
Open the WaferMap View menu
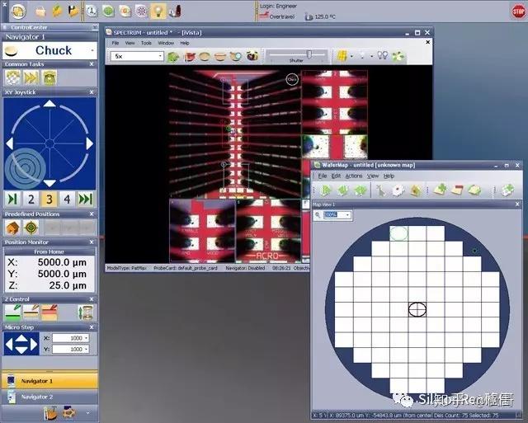(373, 176)
